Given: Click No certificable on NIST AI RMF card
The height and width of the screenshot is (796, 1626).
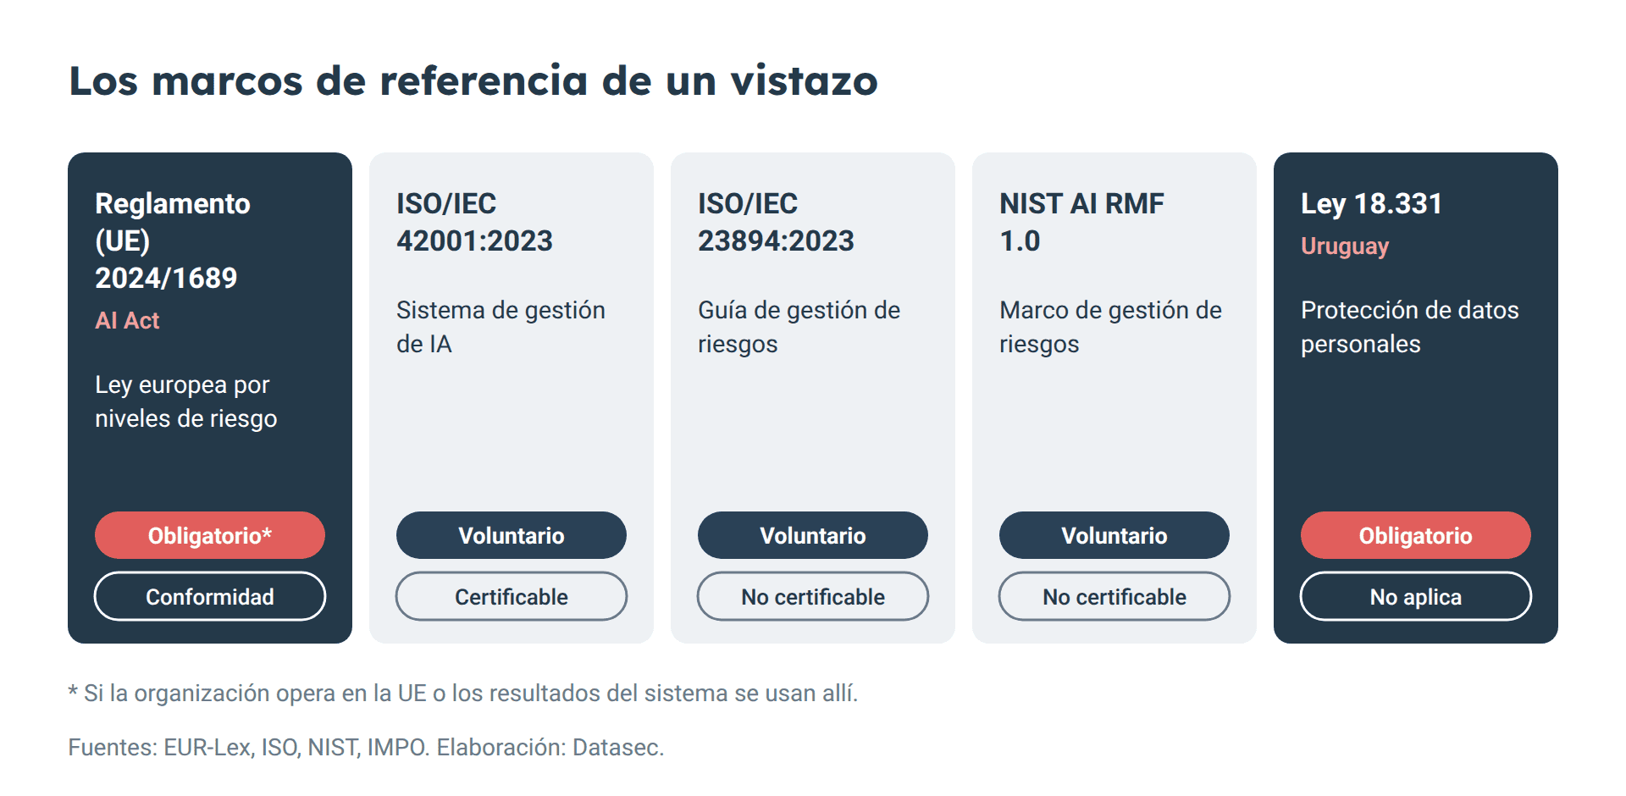Looking at the screenshot, I should [x=1114, y=596].
